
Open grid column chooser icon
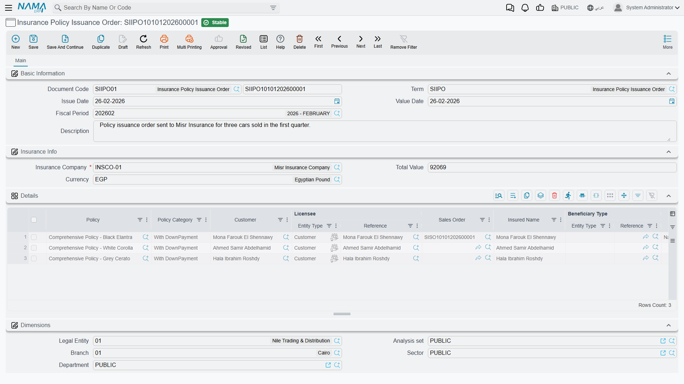click(673, 214)
